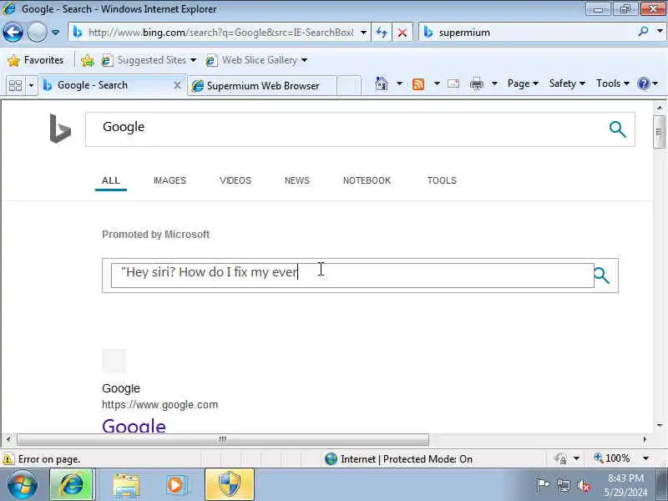Open a new blank tab
This screenshot has width=668, height=501.
click(349, 86)
